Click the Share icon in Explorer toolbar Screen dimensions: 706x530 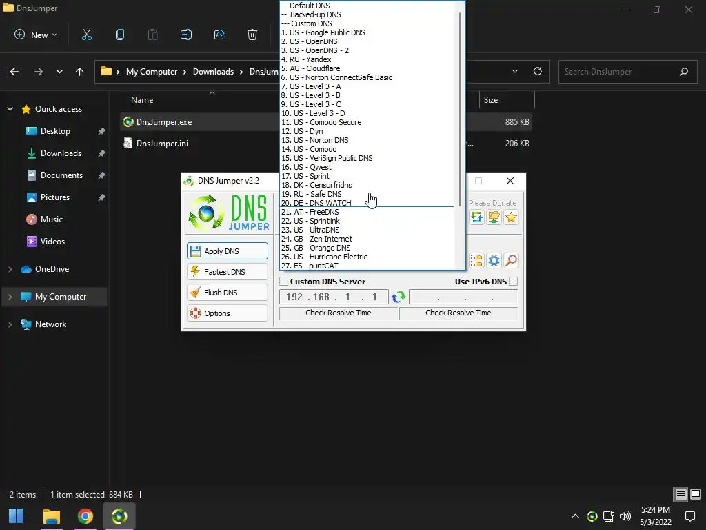point(219,35)
